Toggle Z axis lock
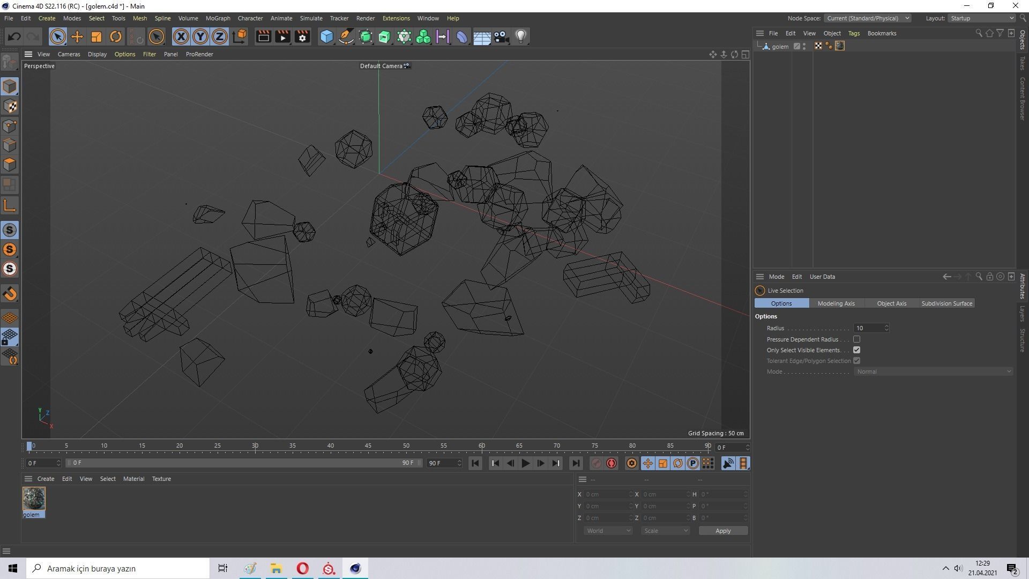This screenshot has width=1029, height=579. pos(220,36)
